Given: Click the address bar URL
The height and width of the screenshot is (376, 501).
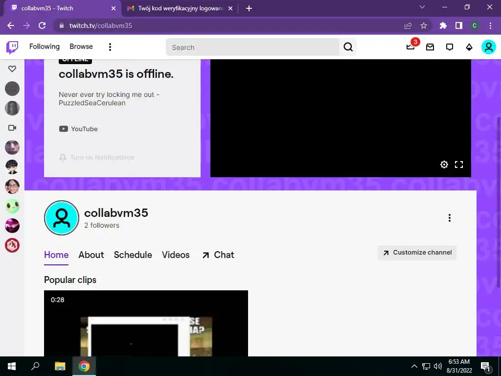Looking at the screenshot, I should click(101, 25).
